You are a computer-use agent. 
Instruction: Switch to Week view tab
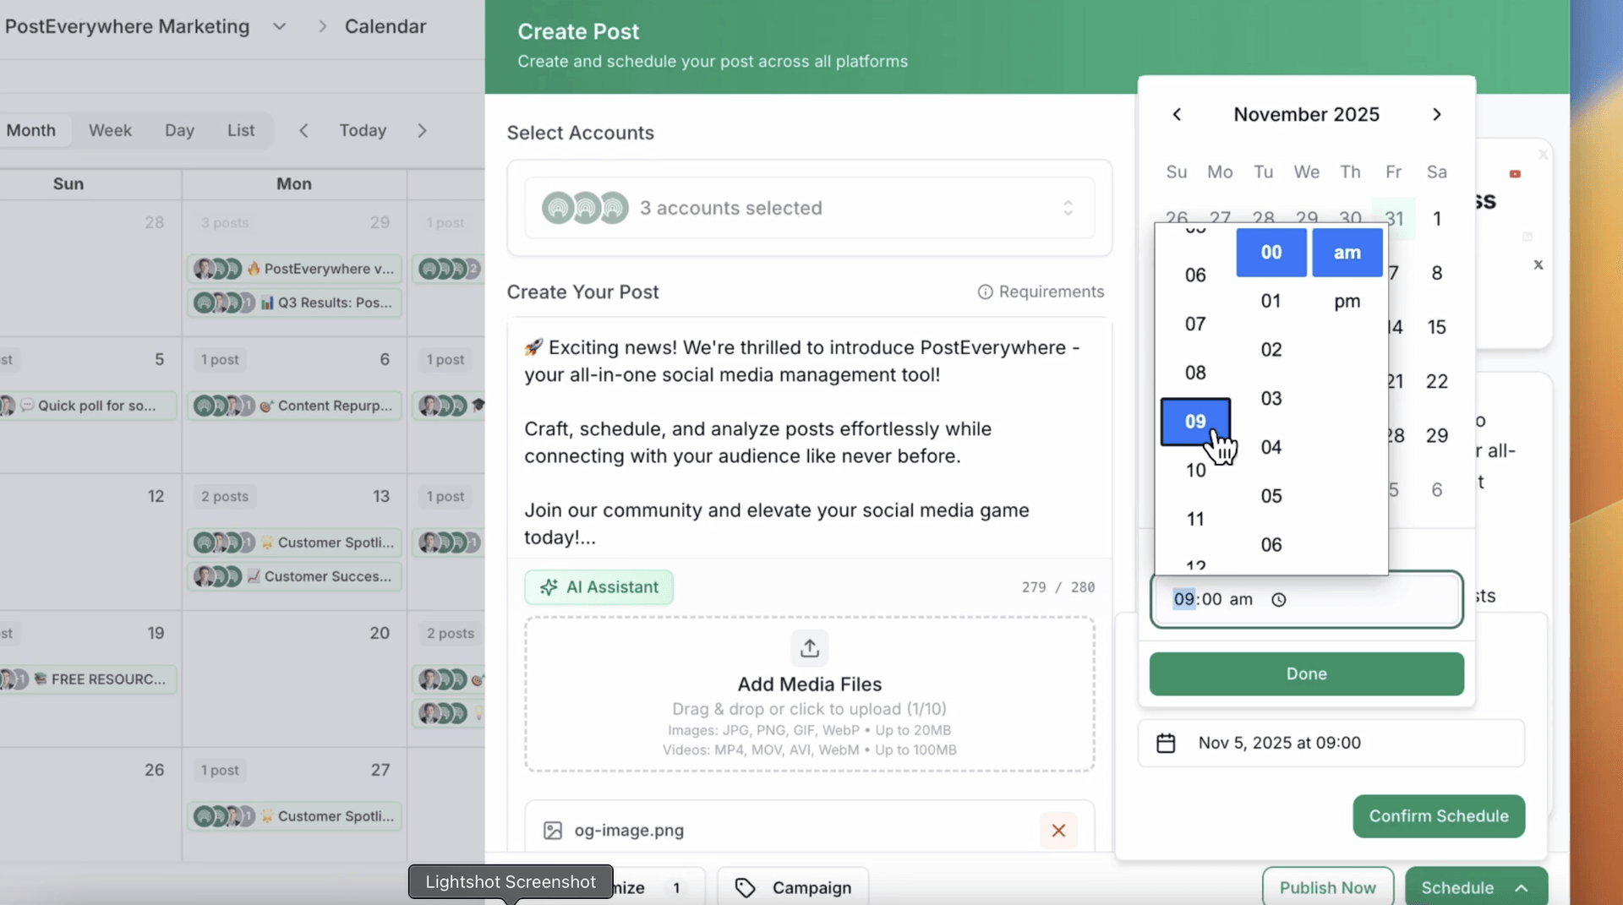point(110,131)
